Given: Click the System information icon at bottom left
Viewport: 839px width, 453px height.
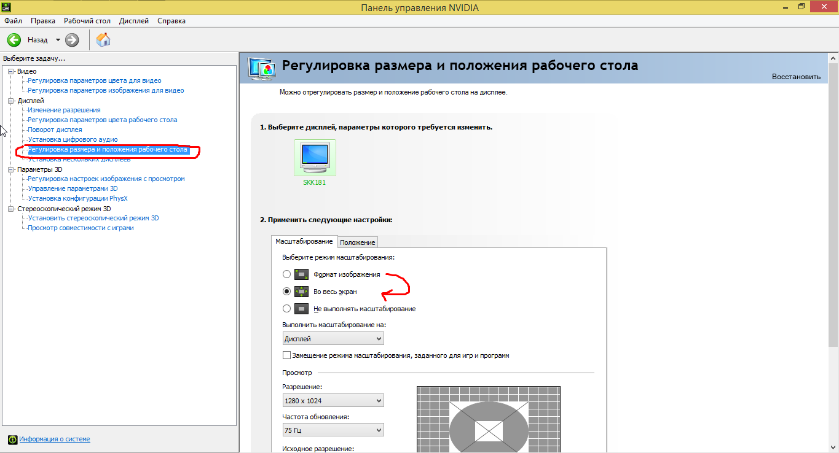Looking at the screenshot, I should tap(12, 439).
